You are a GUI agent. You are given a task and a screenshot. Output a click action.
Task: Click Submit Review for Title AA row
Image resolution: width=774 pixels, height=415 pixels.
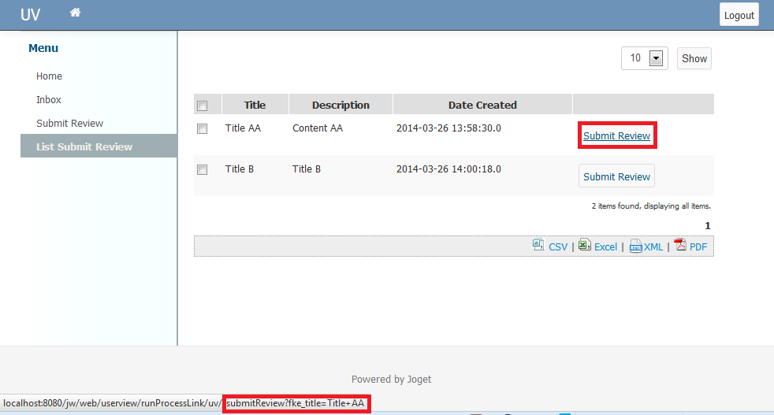pos(616,135)
